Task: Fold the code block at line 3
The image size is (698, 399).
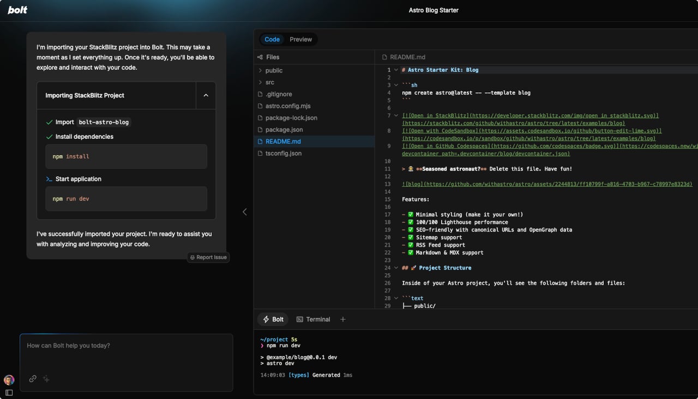Action: click(396, 85)
